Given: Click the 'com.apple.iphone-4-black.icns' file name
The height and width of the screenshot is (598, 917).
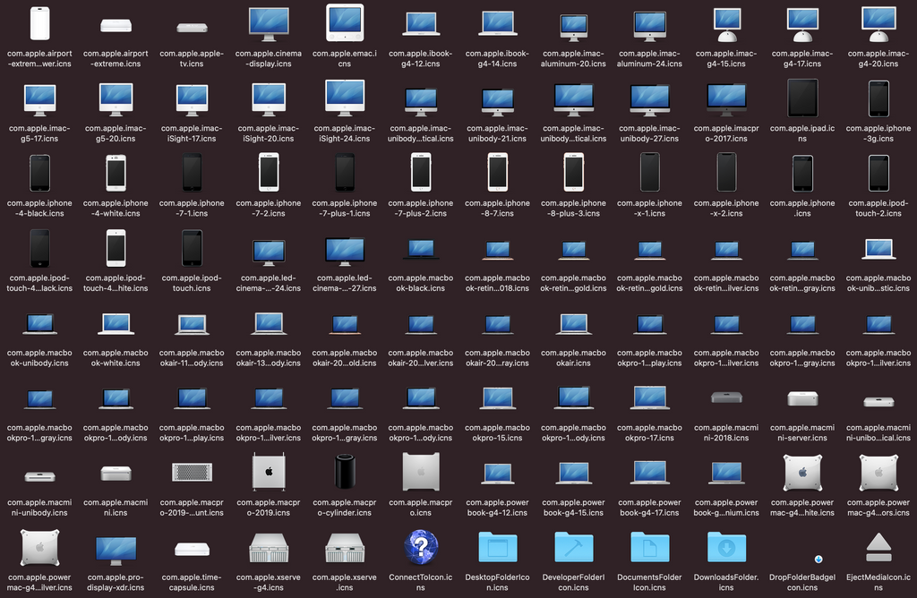Looking at the screenshot, I should [39, 208].
